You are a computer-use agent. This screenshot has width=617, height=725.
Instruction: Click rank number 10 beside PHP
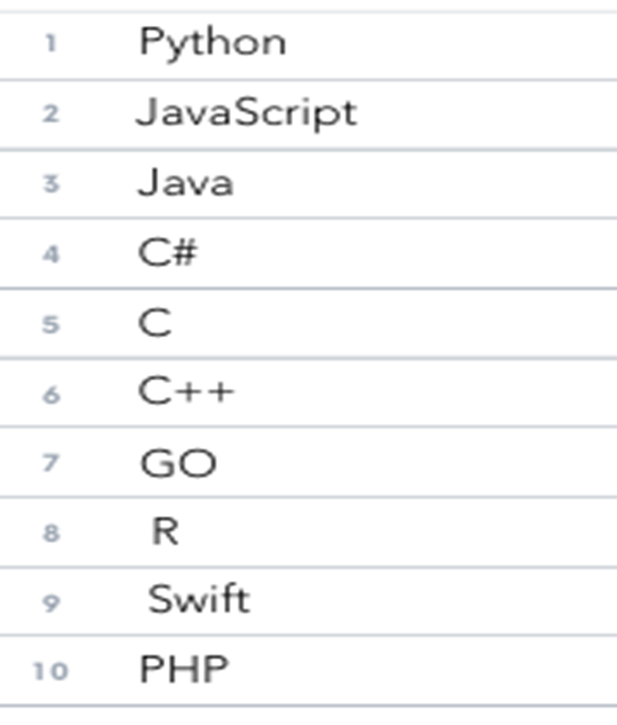click(x=51, y=671)
